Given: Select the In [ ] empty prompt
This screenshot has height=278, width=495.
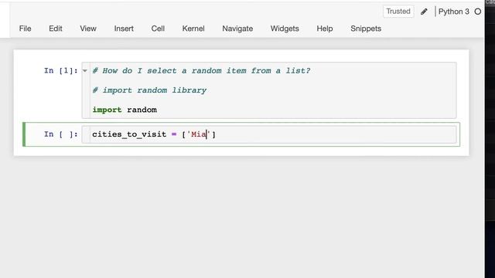Looking at the screenshot, I should click(x=60, y=134).
